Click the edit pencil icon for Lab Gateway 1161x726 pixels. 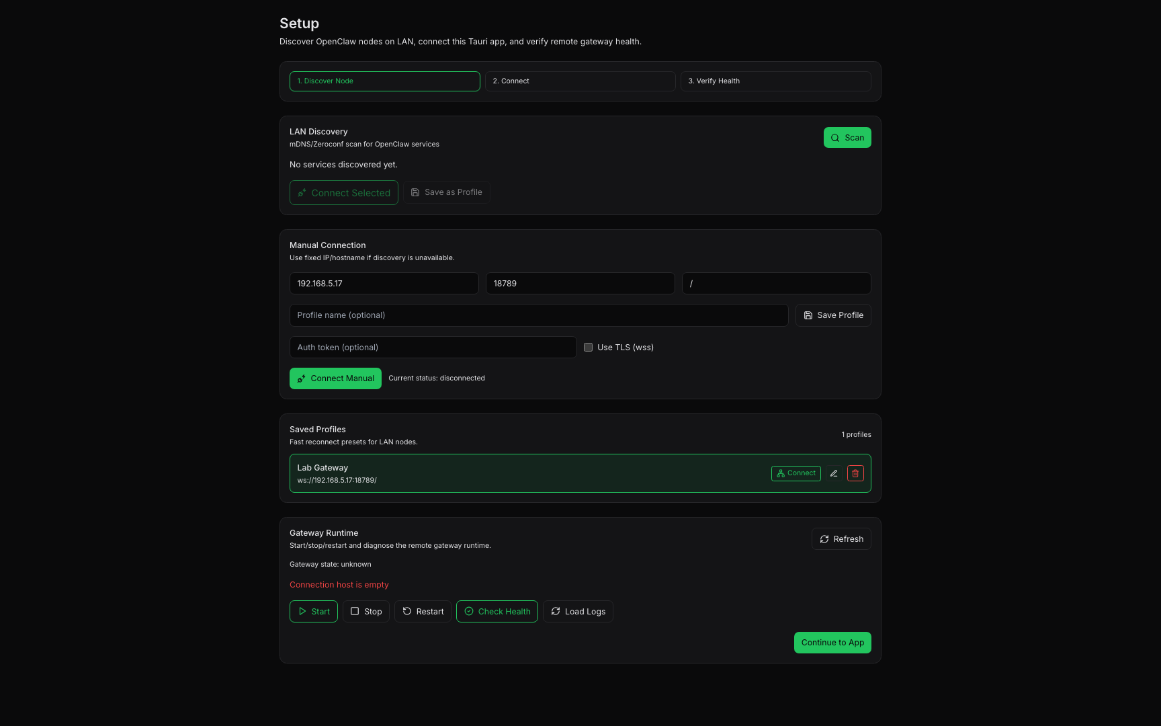pyautogui.click(x=833, y=473)
